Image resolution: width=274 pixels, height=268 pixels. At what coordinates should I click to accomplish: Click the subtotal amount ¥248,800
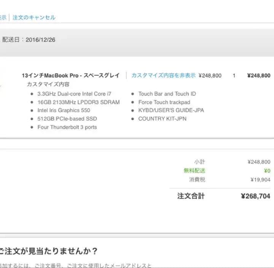coord(259,162)
